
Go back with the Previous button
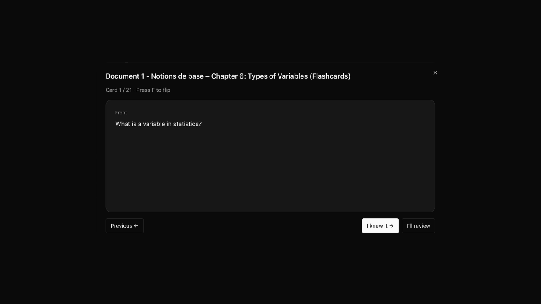point(124,226)
